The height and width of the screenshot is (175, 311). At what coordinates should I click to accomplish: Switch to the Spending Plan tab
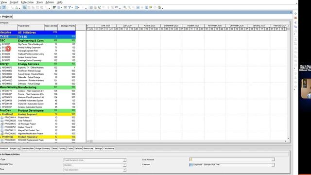point(28,148)
